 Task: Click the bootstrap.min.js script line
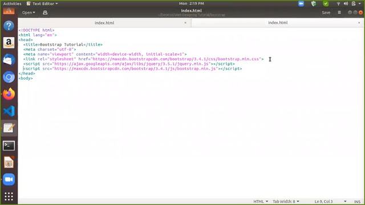click(133, 69)
